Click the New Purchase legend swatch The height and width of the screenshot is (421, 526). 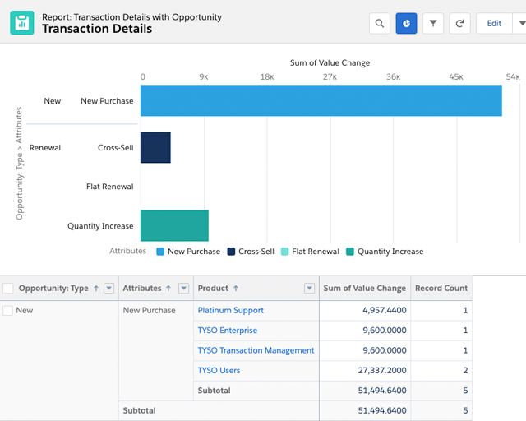pos(160,252)
